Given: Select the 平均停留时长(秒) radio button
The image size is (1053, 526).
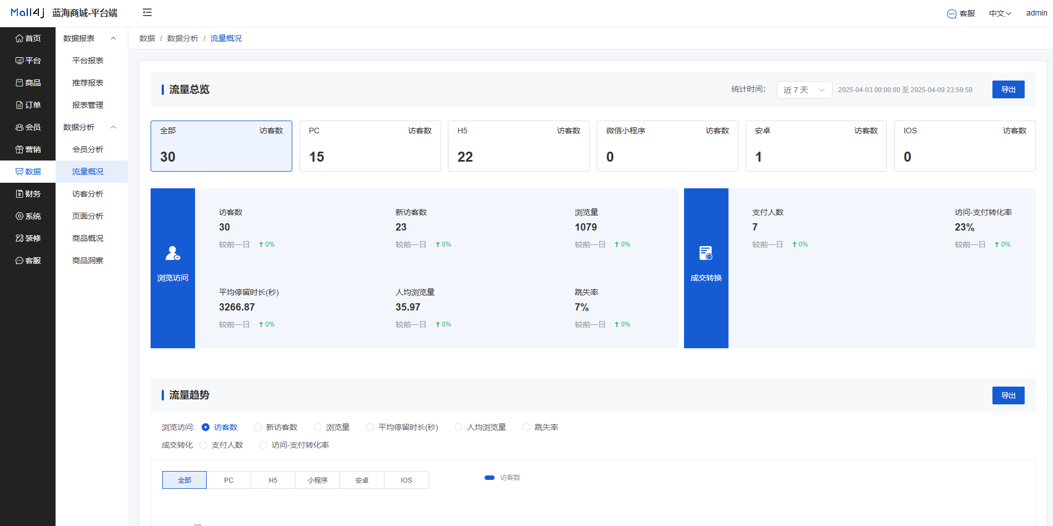Looking at the screenshot, I should pos(370,427).
